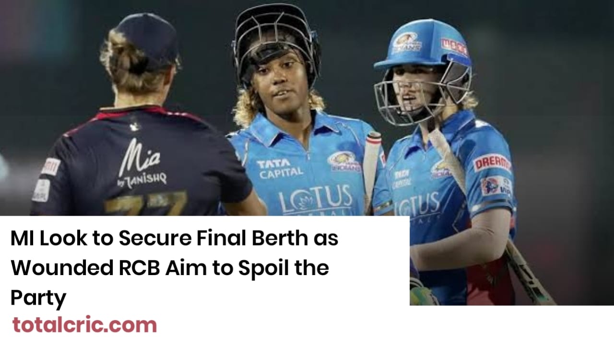This screenshot has width=614, height=344.
Task: Click the Mumbai Indians logo on blue helmet
Action: pos(407,42)
